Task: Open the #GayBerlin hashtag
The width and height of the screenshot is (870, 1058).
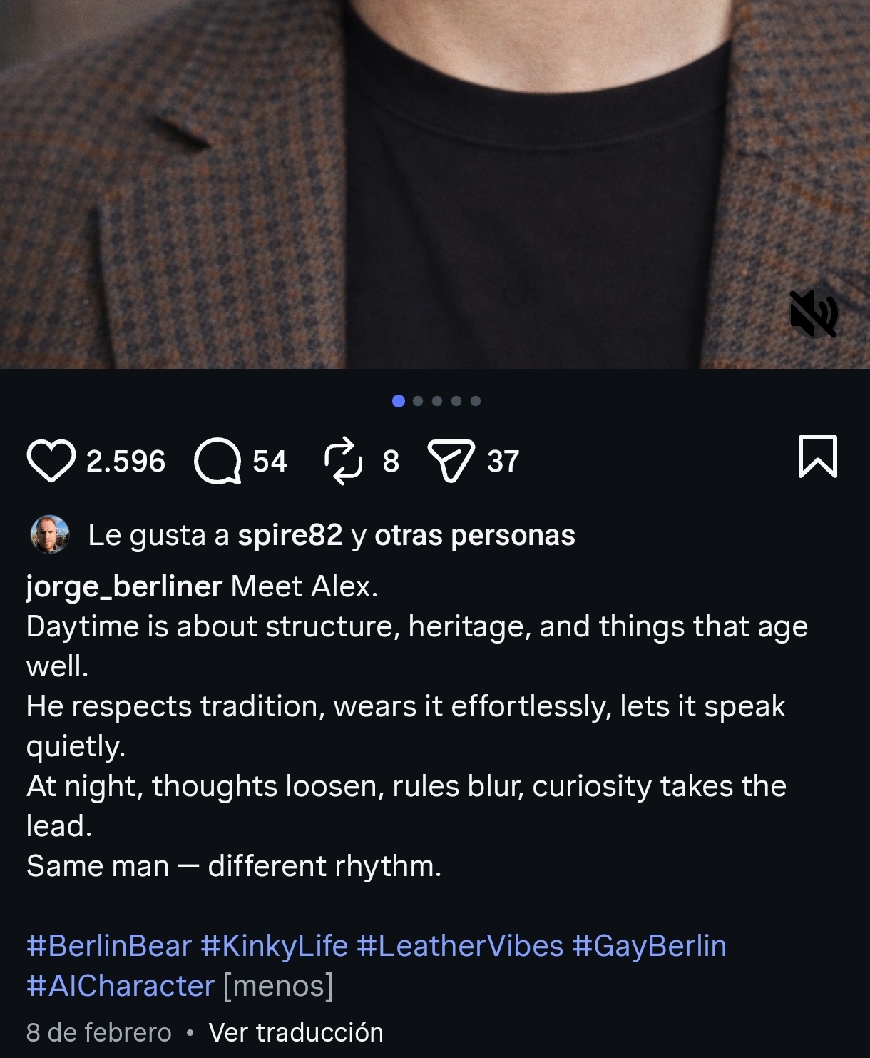Action: 649,946
